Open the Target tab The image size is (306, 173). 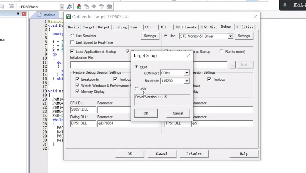pyautogui.click(x=88, y=27)
